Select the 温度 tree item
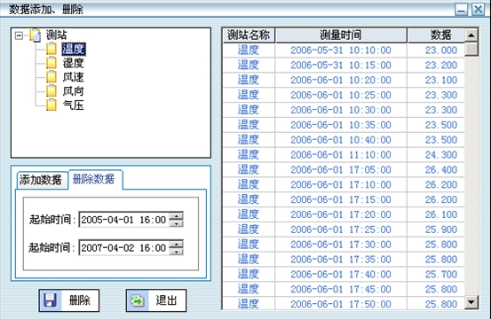Image resolution: width=491 pixels, height=319 pixels. (74, 50)
